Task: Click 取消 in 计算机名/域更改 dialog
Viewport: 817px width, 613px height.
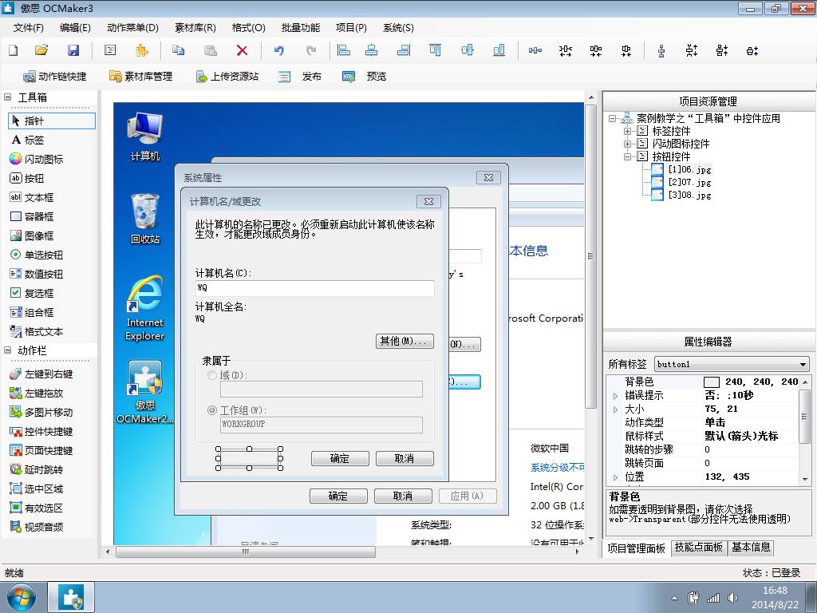Action: tap(405, 459)
